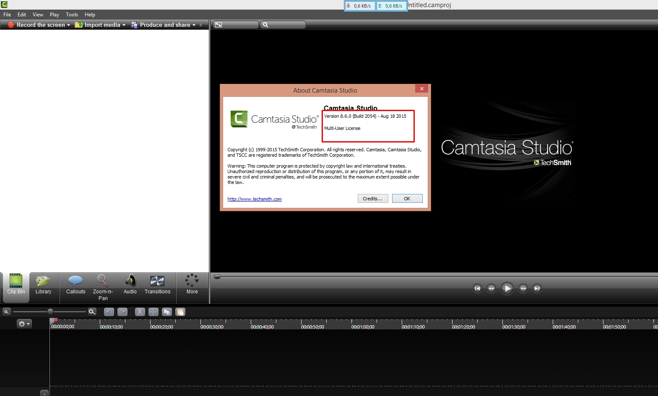This screenshot has height=396, width=658.
Task: Click Record the screen button
Action: pos(36,25)
